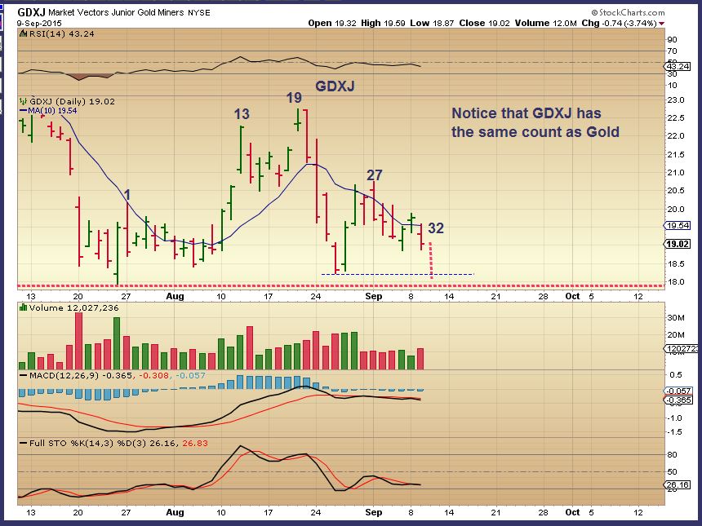Click the 9-Sep-2015 date label
Image resolution: width=702 pixels, height=526 pixels.
click(39, 24)
